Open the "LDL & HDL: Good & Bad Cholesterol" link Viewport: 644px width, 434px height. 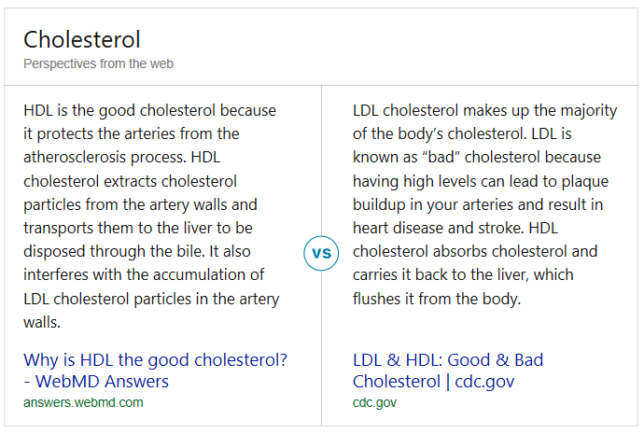(448, 371)
